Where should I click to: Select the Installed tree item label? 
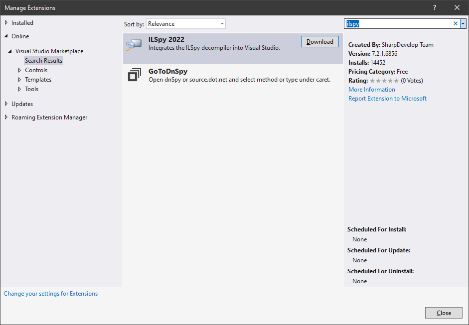tap(22, 23)
